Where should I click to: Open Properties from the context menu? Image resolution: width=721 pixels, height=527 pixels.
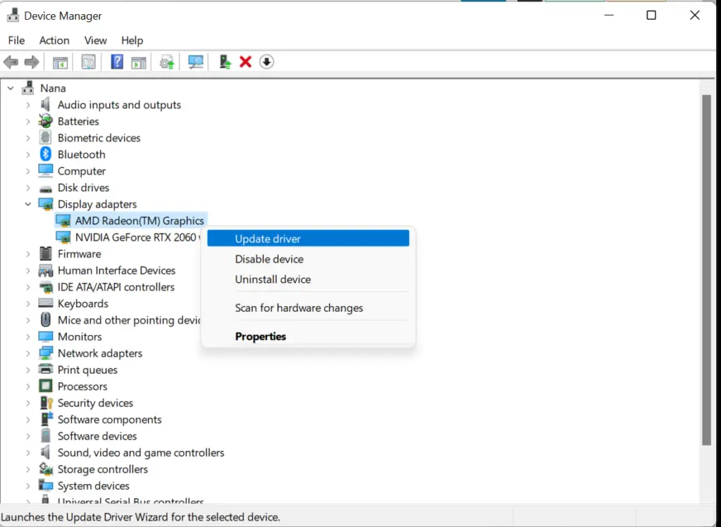point(308,336)
